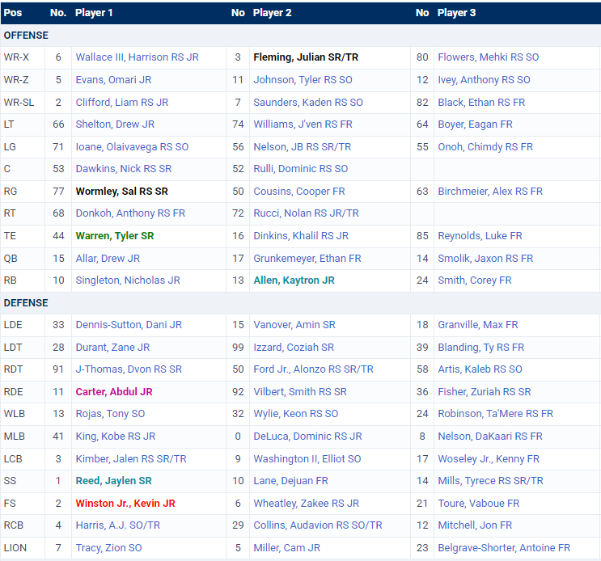Click Singleton, Nicholas JR running back
The width and height of the screenshot is (601, 561).
pyautogui.click(x=127, y=280)
